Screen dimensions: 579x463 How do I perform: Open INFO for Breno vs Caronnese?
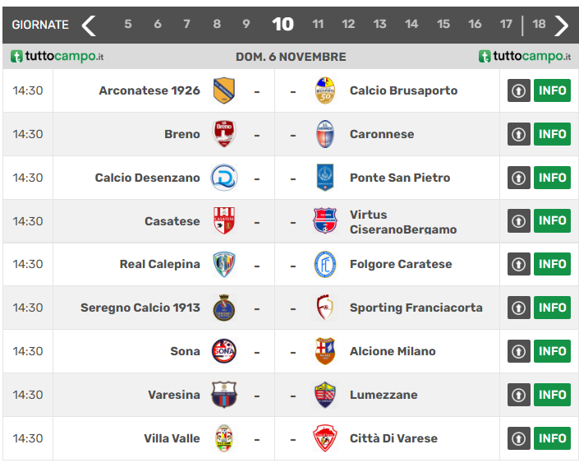(x=552, y=134)
